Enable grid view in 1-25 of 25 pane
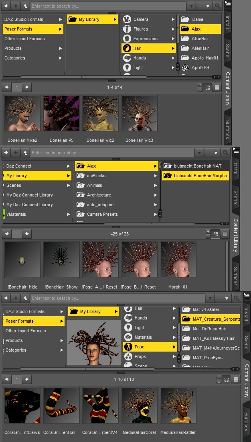 tap(216, 234)
